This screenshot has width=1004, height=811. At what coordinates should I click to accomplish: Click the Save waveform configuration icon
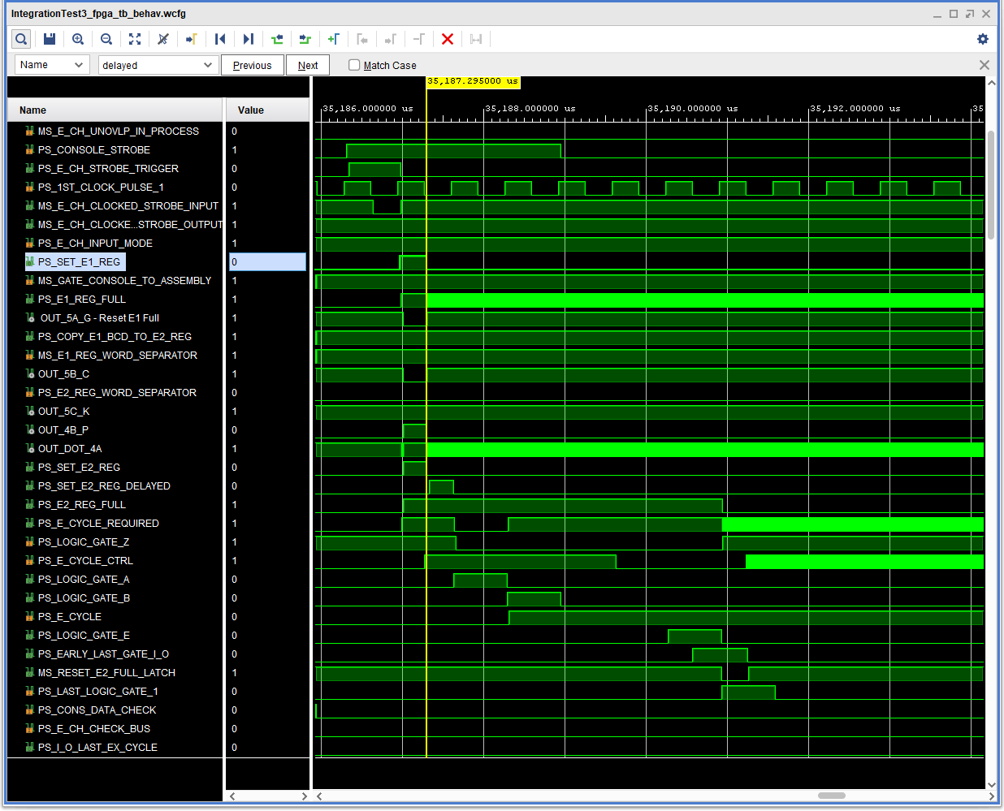coord(50,39)
